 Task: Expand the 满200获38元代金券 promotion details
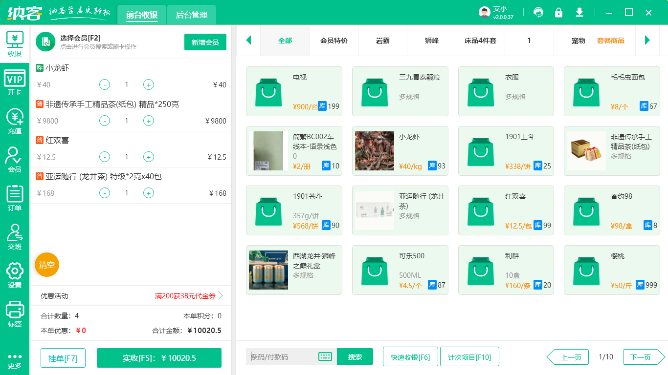click(x=187, y=295)
